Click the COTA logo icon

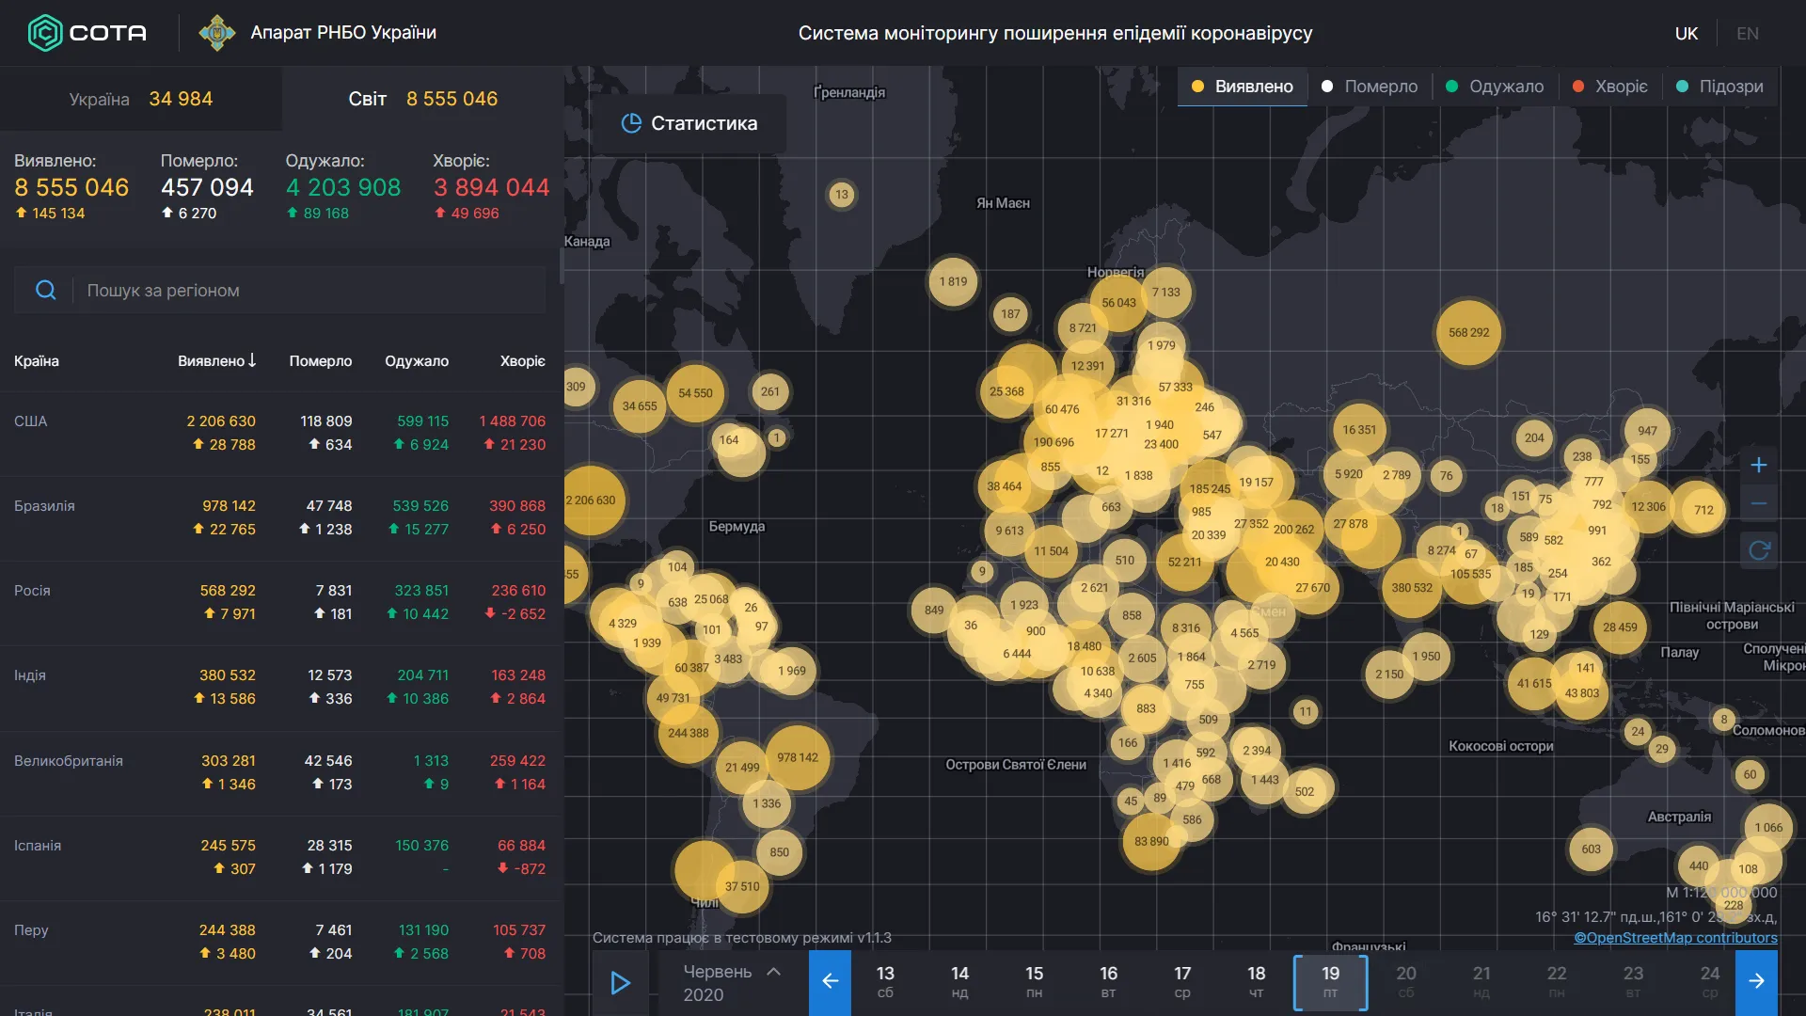coord(45,33)
